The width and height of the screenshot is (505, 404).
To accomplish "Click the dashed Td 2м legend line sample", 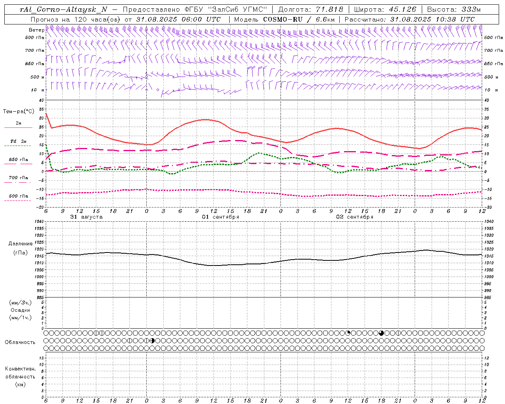I will click(18, 146).
